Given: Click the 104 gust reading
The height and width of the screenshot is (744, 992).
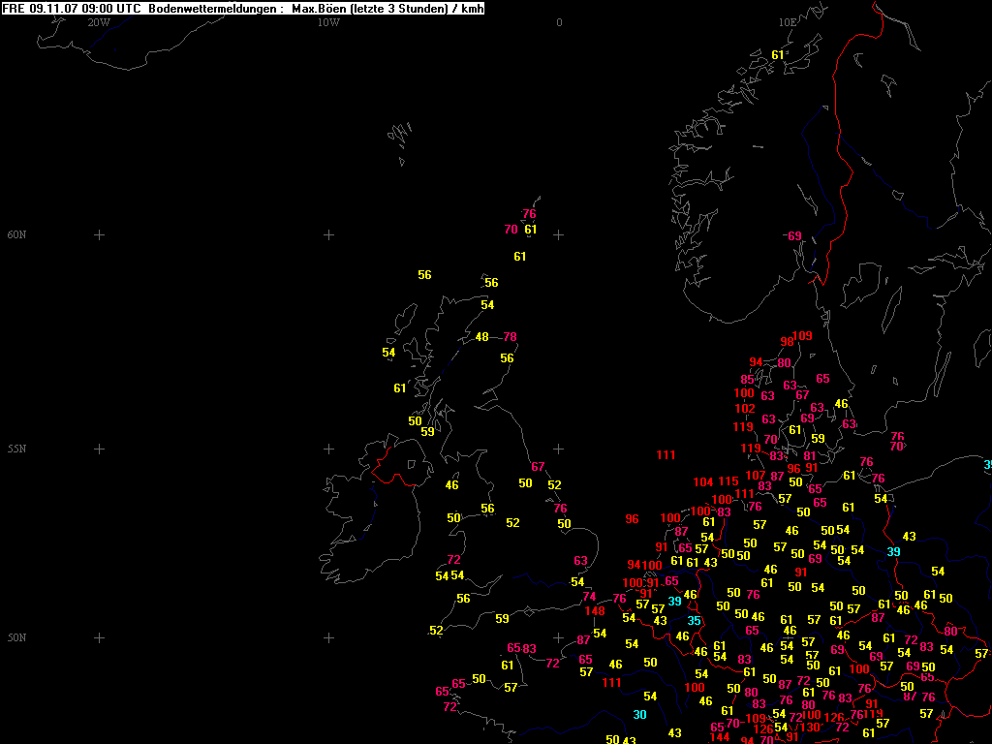Looking at the screenshot, I should 703,482.
